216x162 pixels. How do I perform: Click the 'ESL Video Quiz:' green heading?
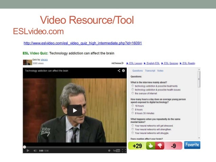[x=36, y=53]
